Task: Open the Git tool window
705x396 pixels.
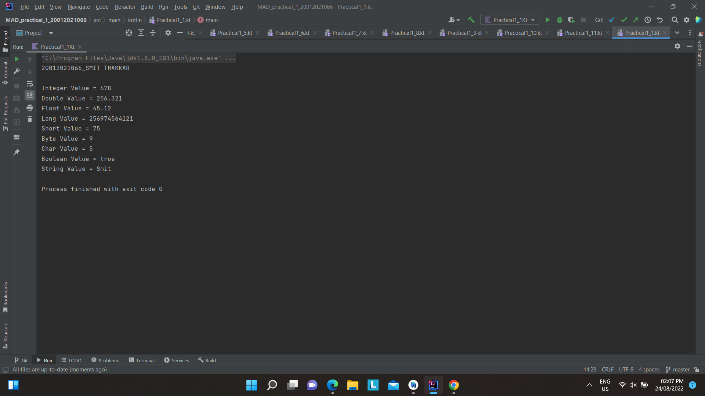Action: click(x=21, y=360)
